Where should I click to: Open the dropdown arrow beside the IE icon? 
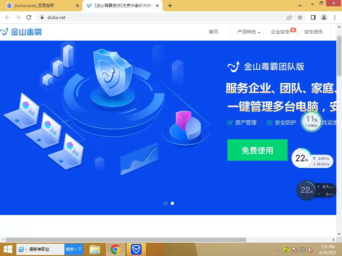pyautogui.click(x=26, y=249)
